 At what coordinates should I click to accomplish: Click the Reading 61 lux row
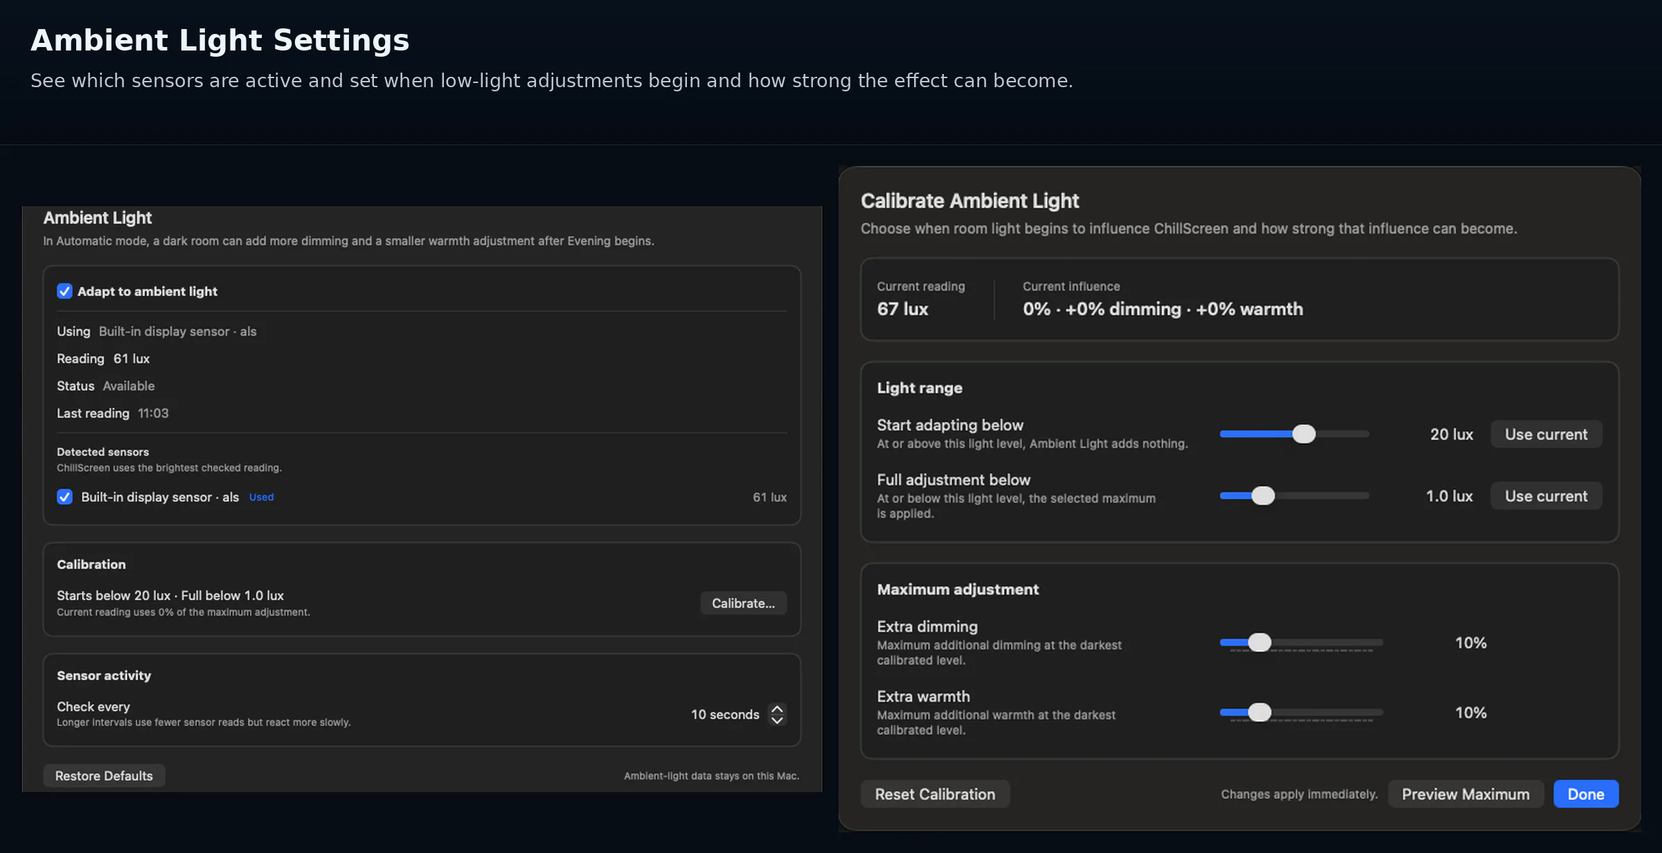[x=103, y=358]
